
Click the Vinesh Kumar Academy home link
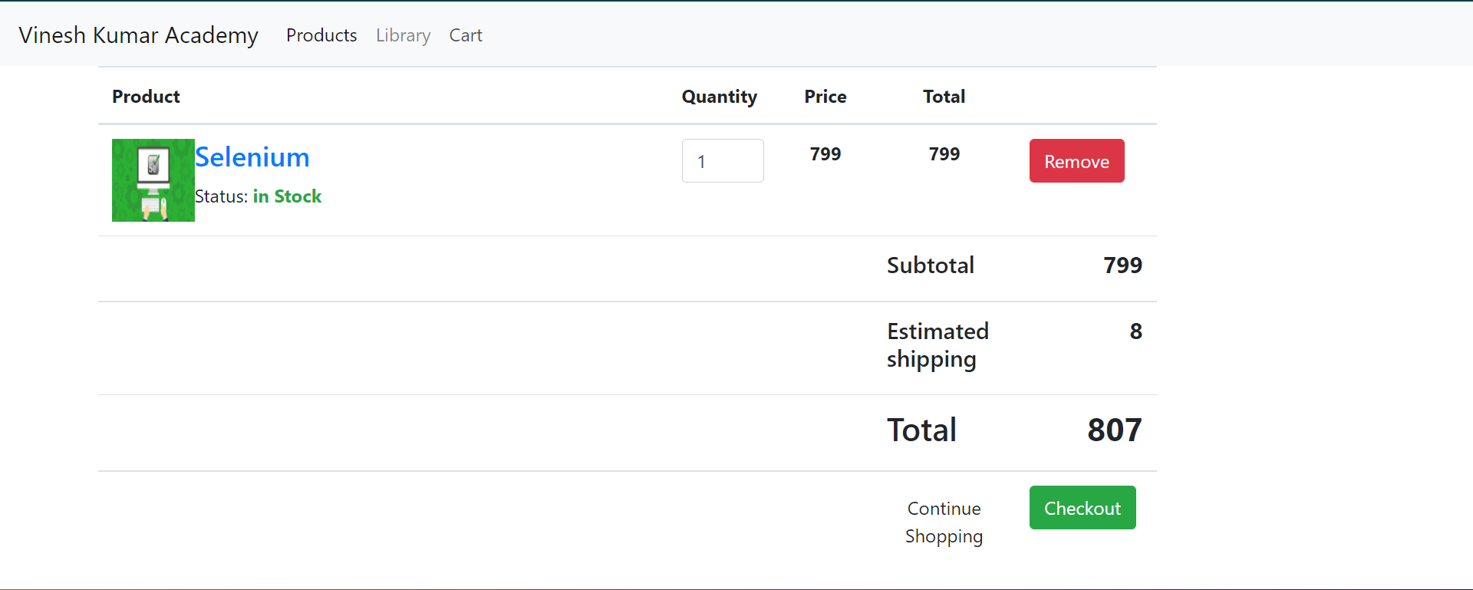138,35
